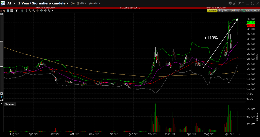This screenshot has width=260, height=137.
Task: Click the lower vertical range slider handle
Action: point(2,67)
